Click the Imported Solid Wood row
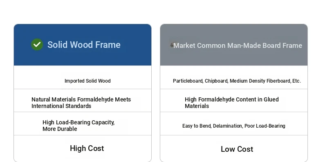Viewport: 323px width, 162px height. pos(83,77)
